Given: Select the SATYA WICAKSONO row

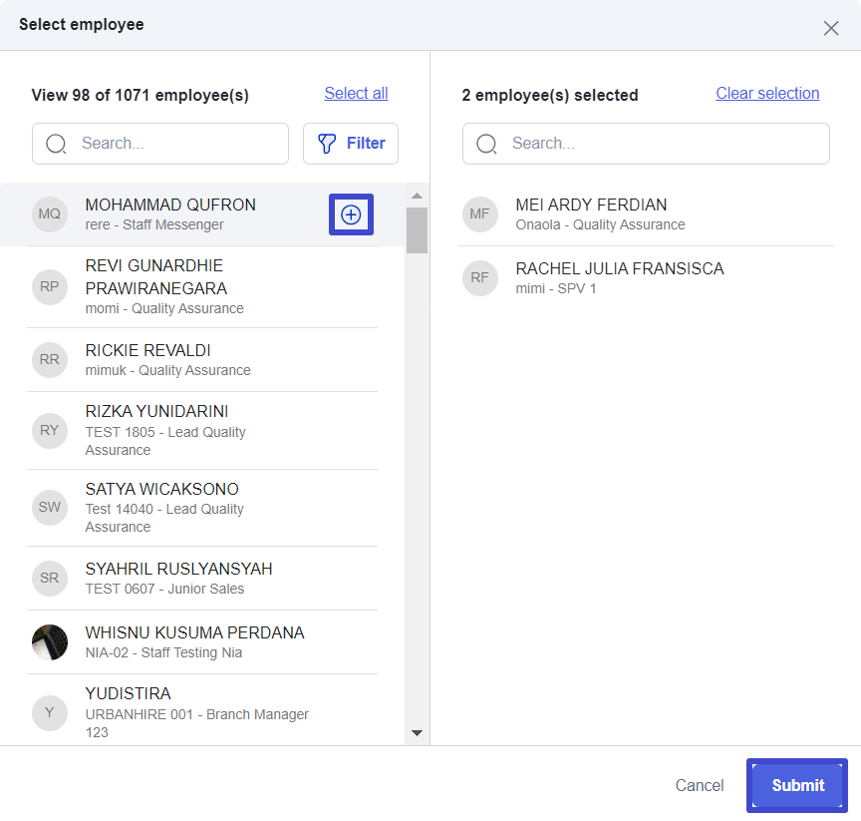Looking at the screenshot, I should tap(202, 508).
